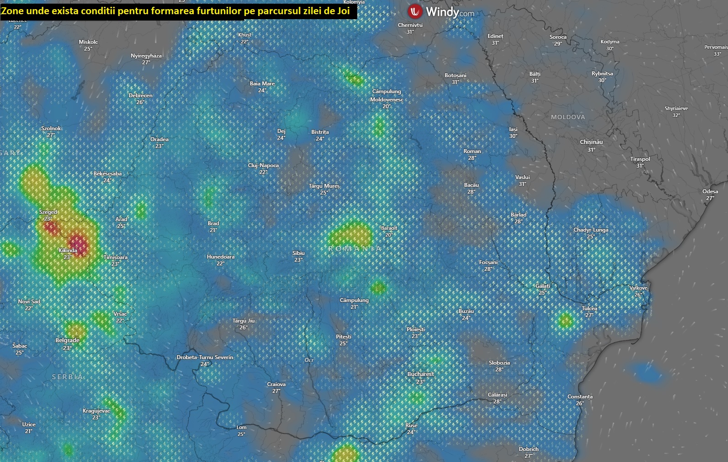Click the Roman city label

(472, 151)
